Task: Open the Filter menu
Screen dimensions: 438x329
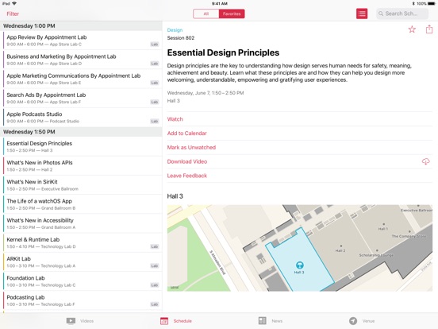Action: click(13, 14)
